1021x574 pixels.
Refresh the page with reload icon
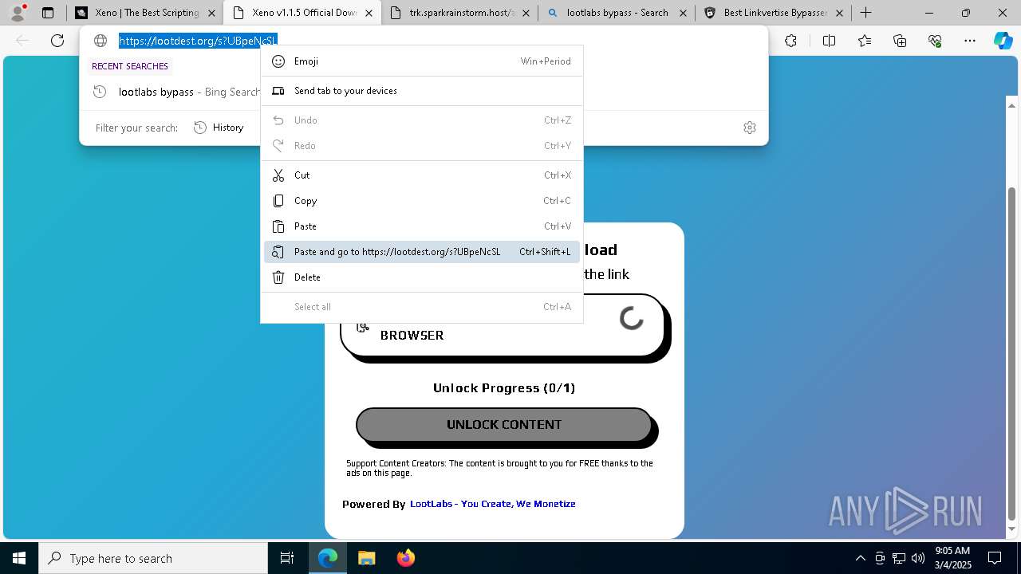(x=57, y=41)
